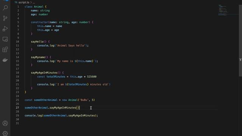242x136 pixels.
Task: Click sayMyAgeInMinutes() call on line 27
Action: (x=64, y=108)
